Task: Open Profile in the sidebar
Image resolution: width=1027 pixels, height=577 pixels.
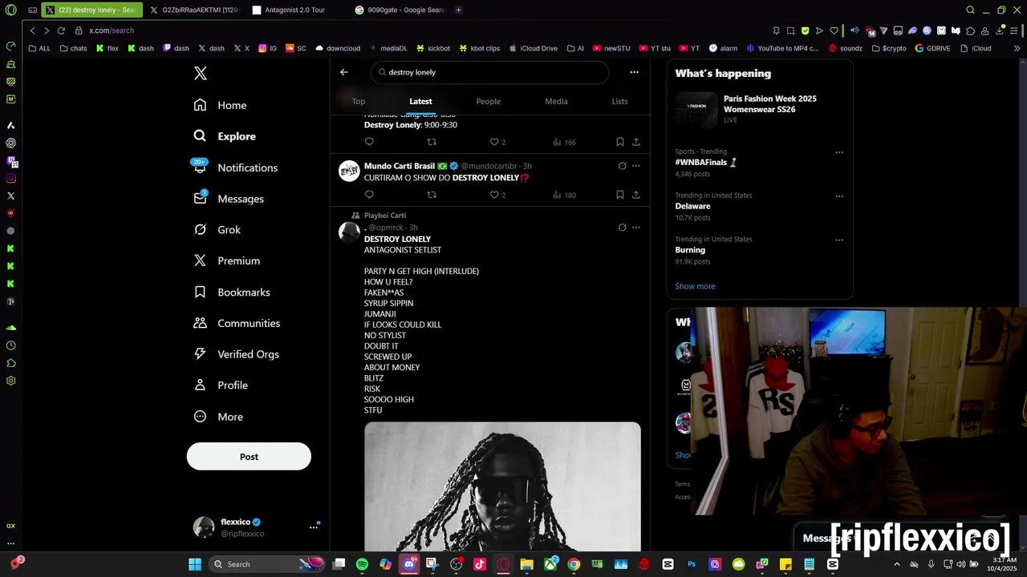Action: (x=221, y=385)
